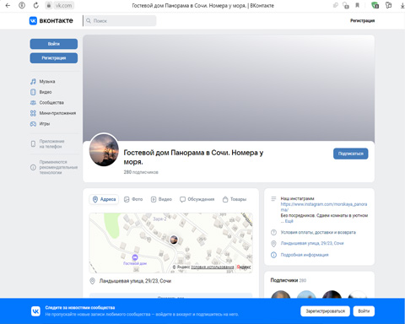Click the 280 подписчиков text under title
This screenshot has height=324, width=405.
141,172
